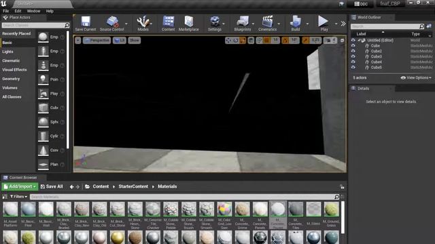Open the Window menu
The image size is (435, 244).
[x=33, y=11]
